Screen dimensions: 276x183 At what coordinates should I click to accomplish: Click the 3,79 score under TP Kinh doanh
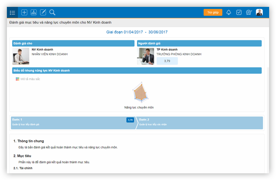tap(167, 61)
